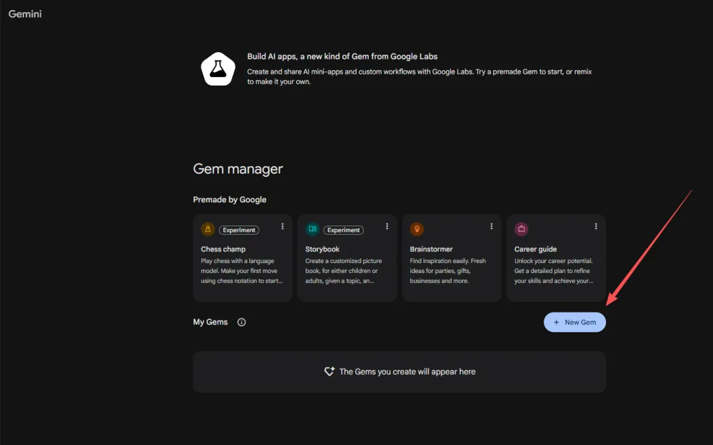
Task: Open the Career guide Gem title
Action: click(x=535, y=249)
